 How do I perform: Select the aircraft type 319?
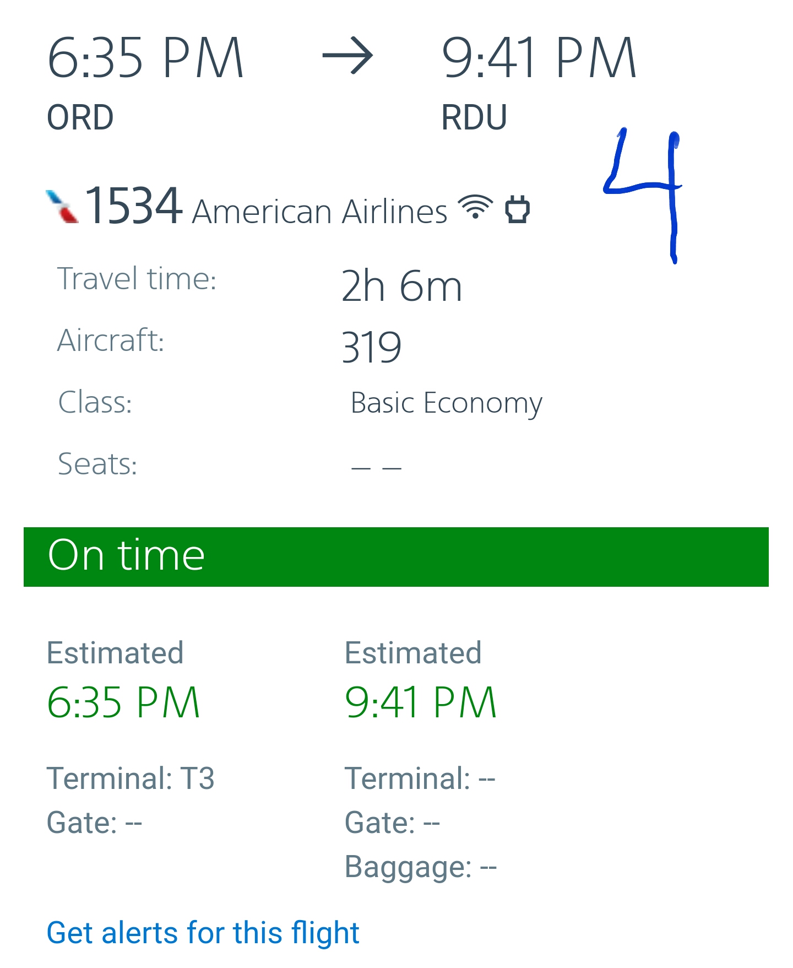pyautogui.click(x=372, y=347)
